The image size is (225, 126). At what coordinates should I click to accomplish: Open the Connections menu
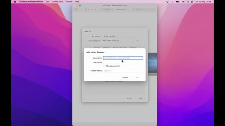click(57, 2)
